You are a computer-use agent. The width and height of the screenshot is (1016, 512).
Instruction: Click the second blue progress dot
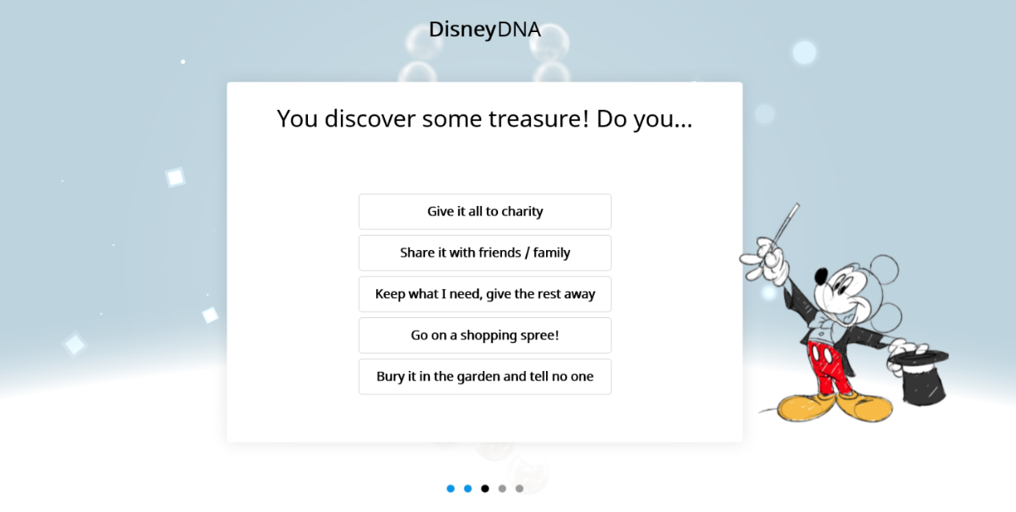468,489
